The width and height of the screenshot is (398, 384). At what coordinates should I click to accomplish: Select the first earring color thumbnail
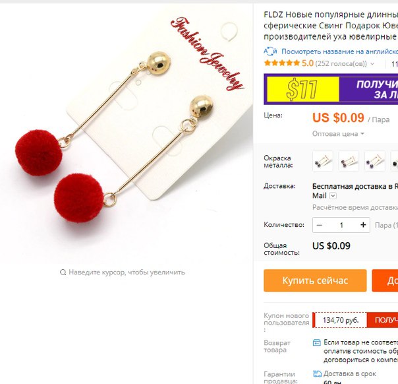pyautogui.click(x=323, y=161)
